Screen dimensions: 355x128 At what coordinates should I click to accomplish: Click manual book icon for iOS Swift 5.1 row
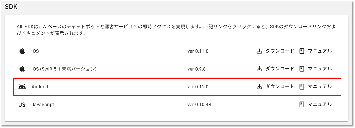[302, 69]
